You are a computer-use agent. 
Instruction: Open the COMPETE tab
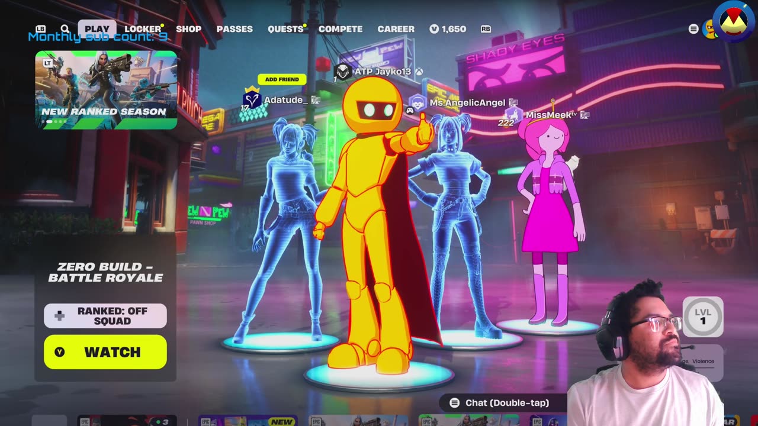[341, 29]
